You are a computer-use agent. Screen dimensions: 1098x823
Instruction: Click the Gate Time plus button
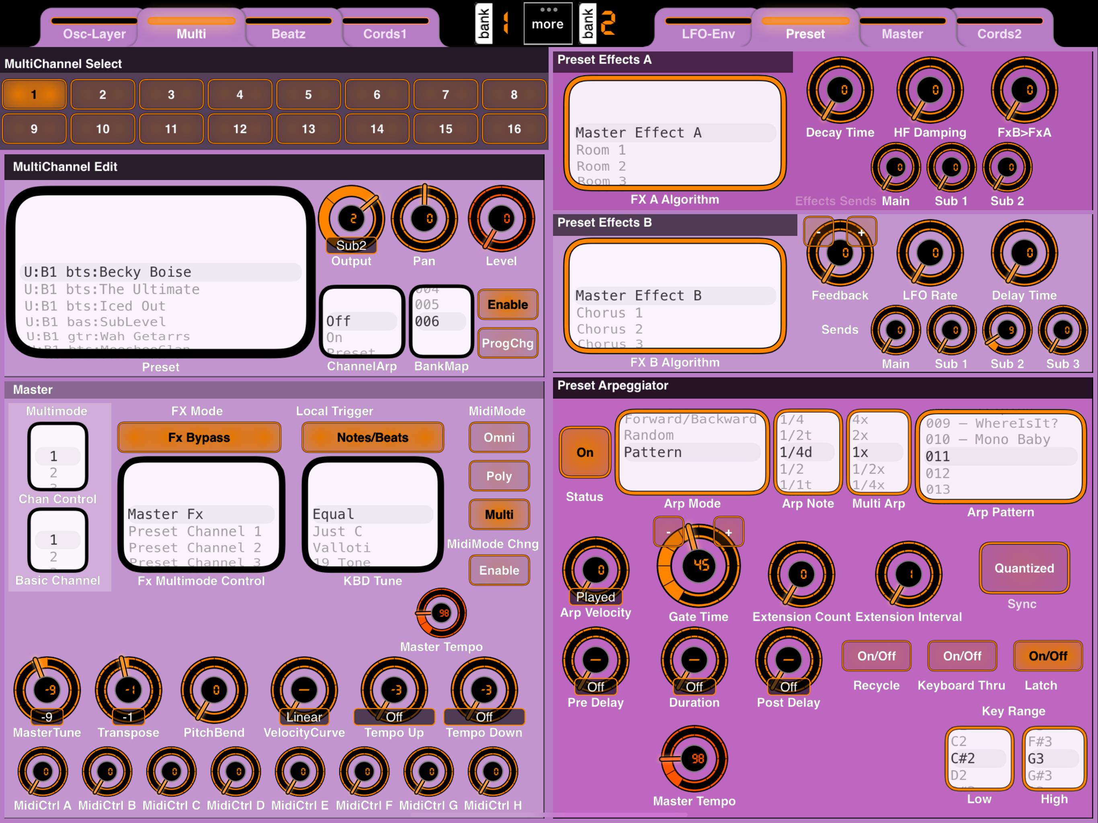click(x=728, y=532)
